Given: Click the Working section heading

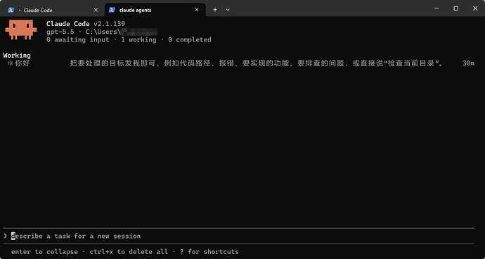Looking at the screenshot, I should (x=17, y=56).
